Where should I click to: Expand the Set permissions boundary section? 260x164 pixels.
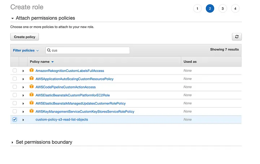12,142
